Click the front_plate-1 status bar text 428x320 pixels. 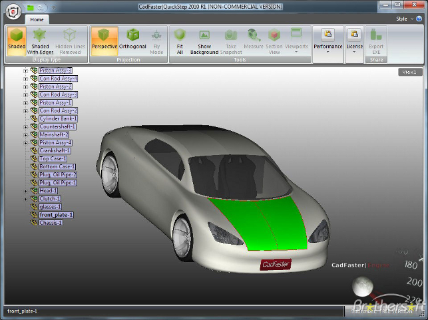tap(22, 311)
